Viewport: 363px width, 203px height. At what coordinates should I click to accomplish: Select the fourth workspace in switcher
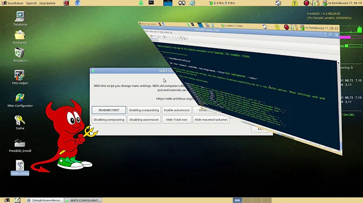267,200
